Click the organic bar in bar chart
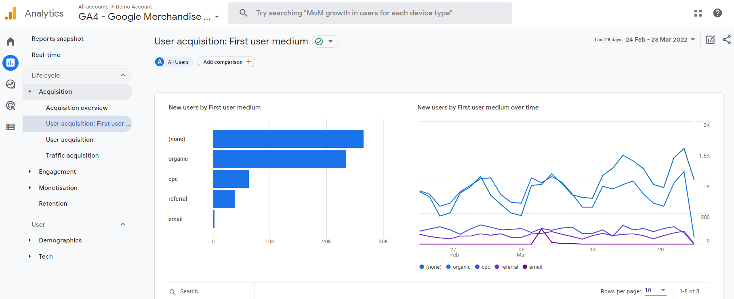Viewport: 734px width, 299px height. (280, 159)
